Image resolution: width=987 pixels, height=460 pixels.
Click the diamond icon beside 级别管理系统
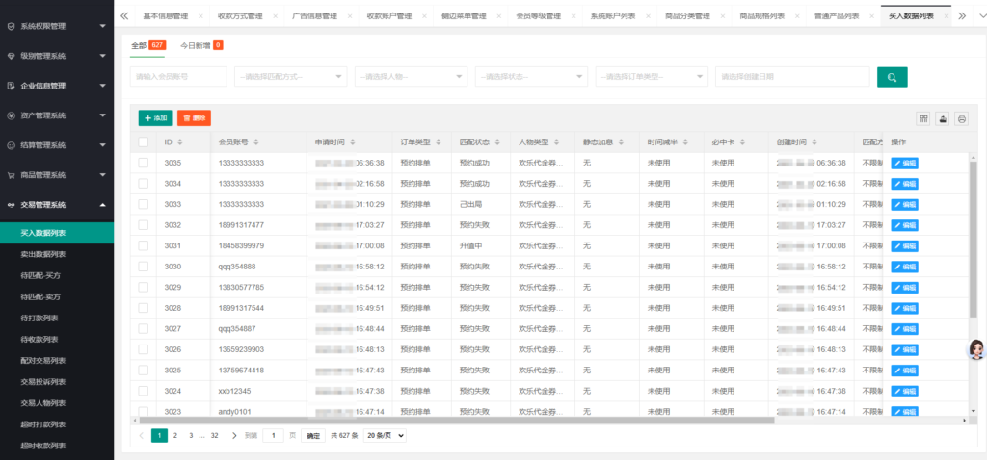coord(11,56)
